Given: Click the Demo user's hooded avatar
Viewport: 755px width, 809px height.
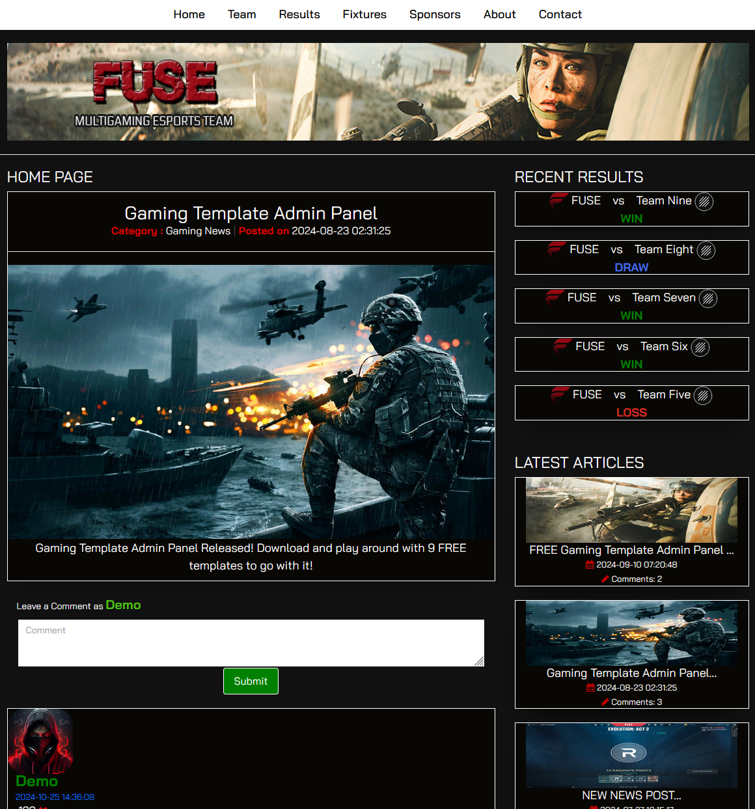Looking at the screenshot, I should [x=40, y=741].
